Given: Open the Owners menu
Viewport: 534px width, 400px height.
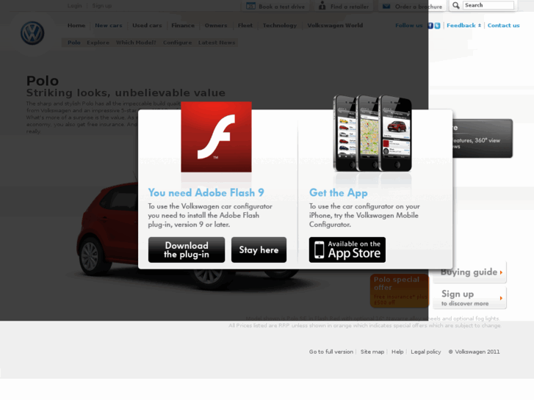Looking at the screenshot, I should (216, 26).
